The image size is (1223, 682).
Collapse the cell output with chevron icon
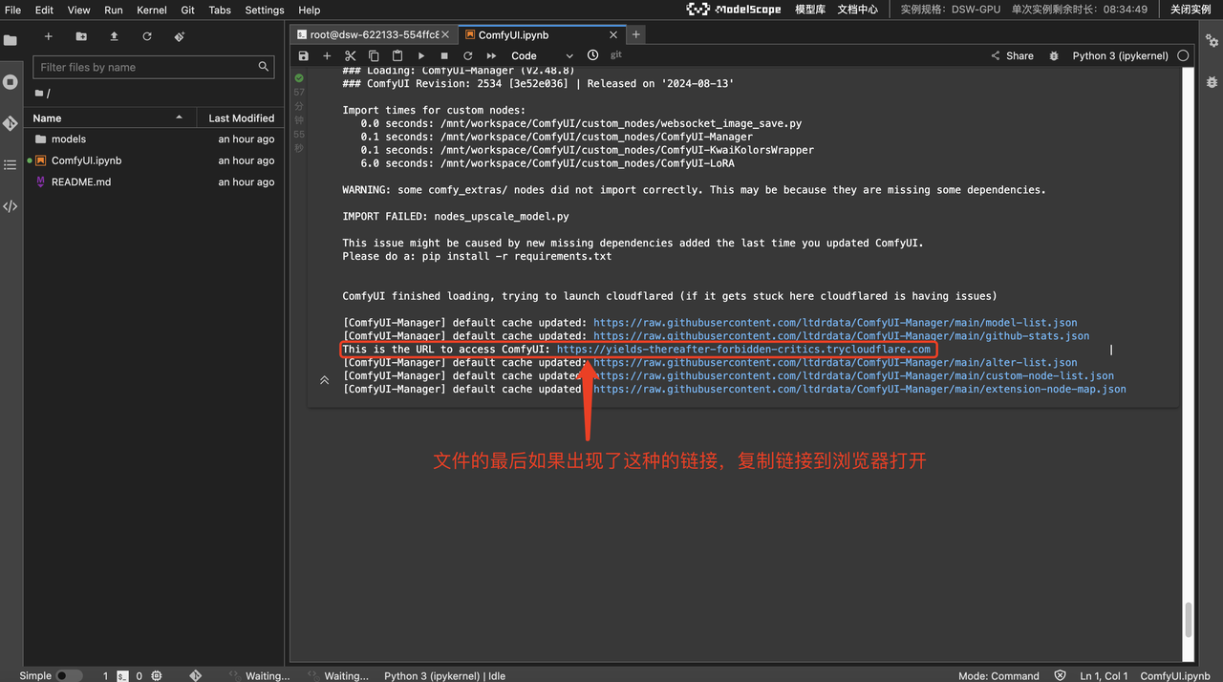(x=324, y=380)
